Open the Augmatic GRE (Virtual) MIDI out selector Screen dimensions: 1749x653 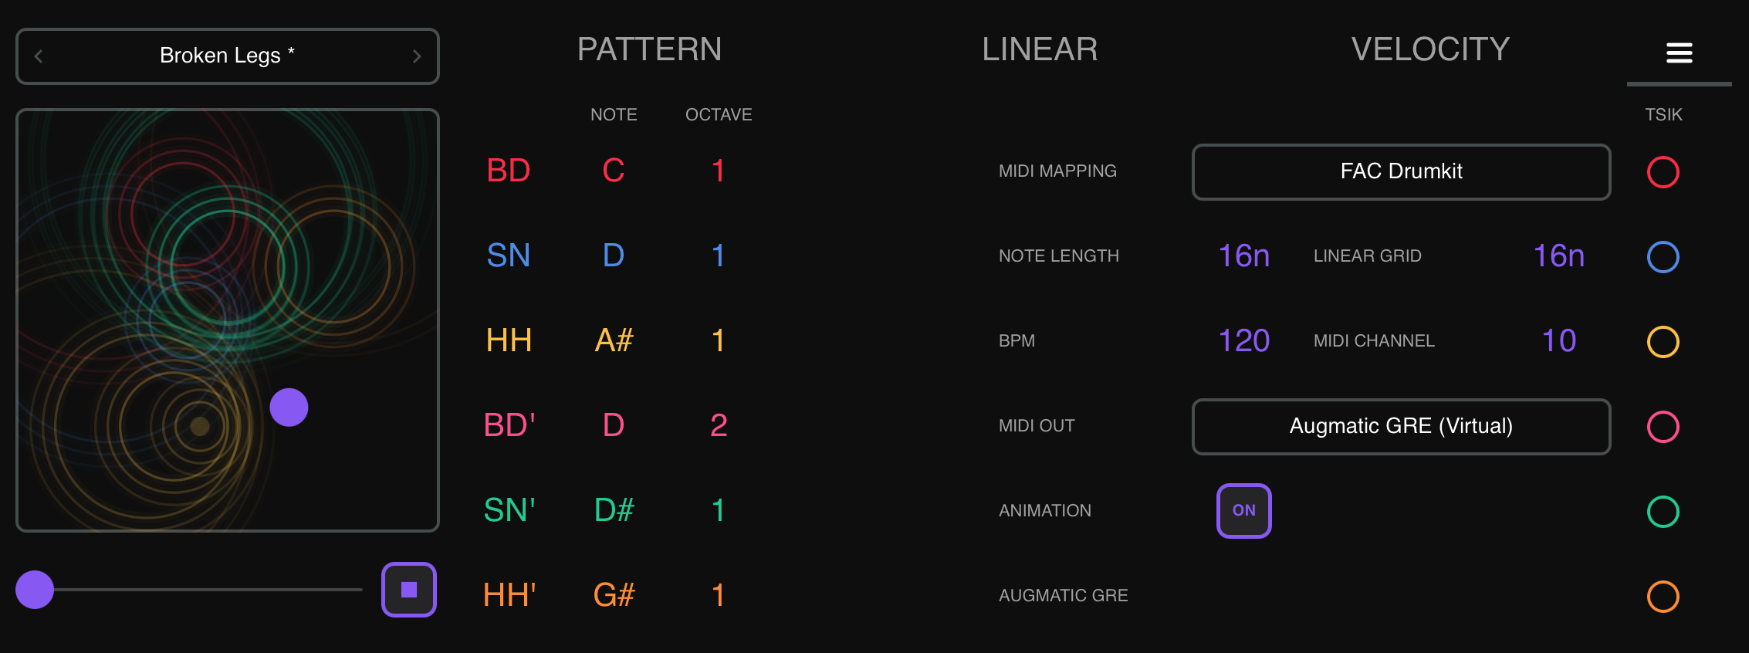click(x=1401, y=426)
